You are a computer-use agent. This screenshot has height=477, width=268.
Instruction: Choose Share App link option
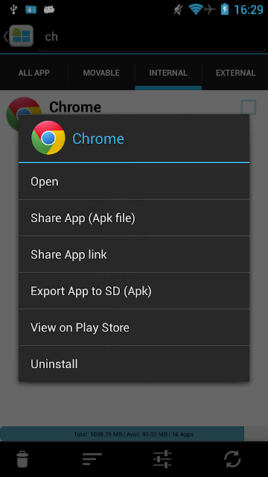134,254
